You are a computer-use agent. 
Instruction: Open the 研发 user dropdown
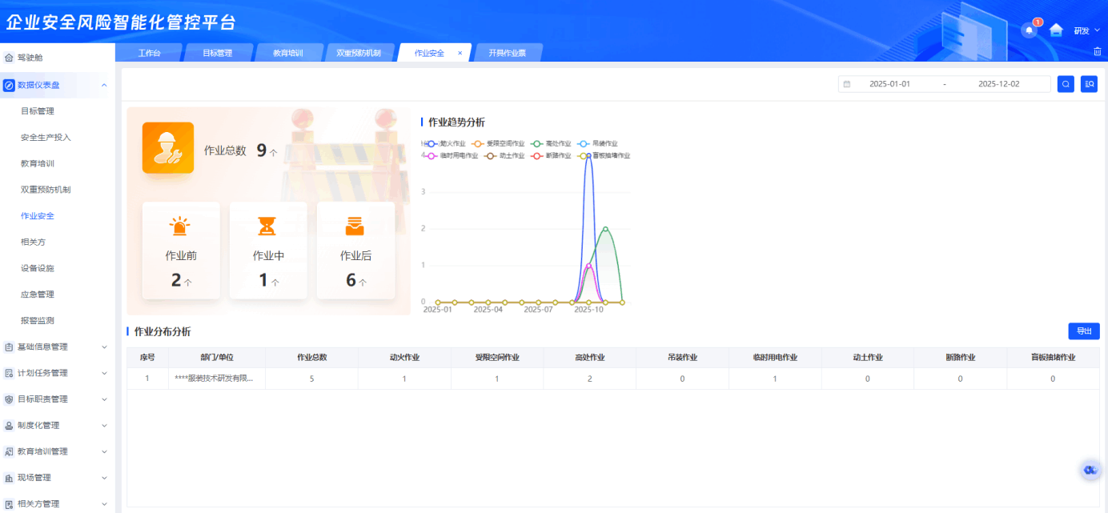click(1083, 30)
